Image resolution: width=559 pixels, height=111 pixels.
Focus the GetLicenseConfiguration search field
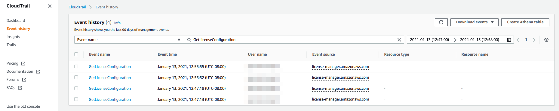294,40
